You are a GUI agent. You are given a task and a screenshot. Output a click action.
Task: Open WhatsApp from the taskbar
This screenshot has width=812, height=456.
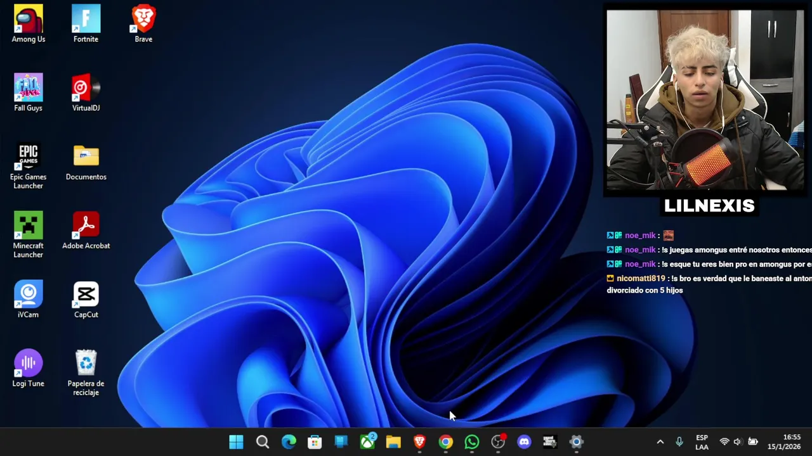472,442
